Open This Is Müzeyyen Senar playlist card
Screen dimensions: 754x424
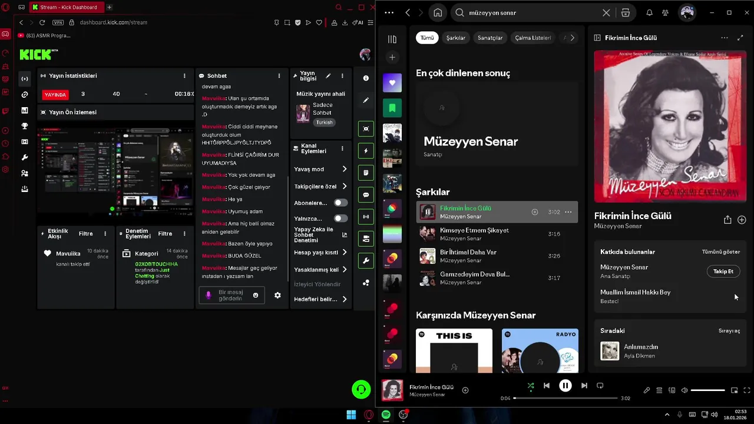click(454, 350)
